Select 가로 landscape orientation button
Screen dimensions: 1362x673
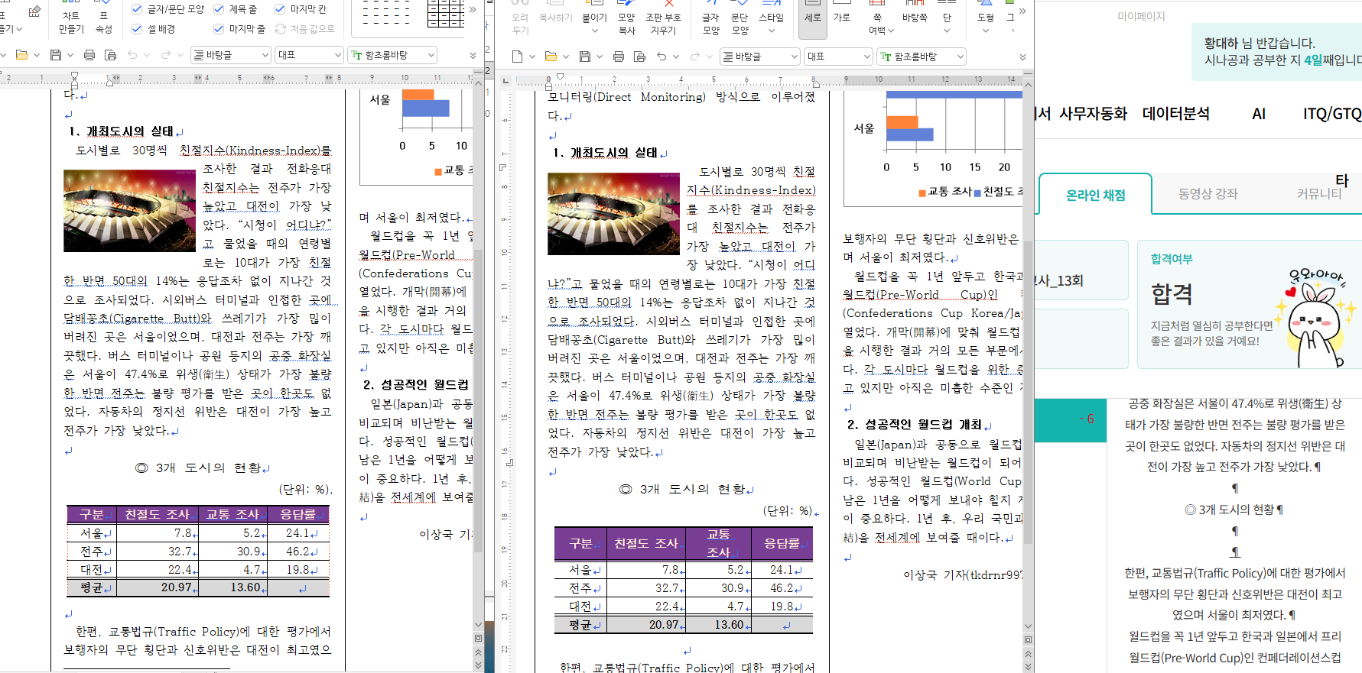pos(841,18)
